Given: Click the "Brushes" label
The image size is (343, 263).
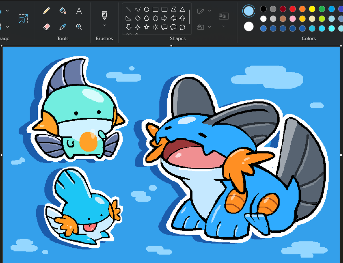Looking at the screenshot, I should (104, 38).
